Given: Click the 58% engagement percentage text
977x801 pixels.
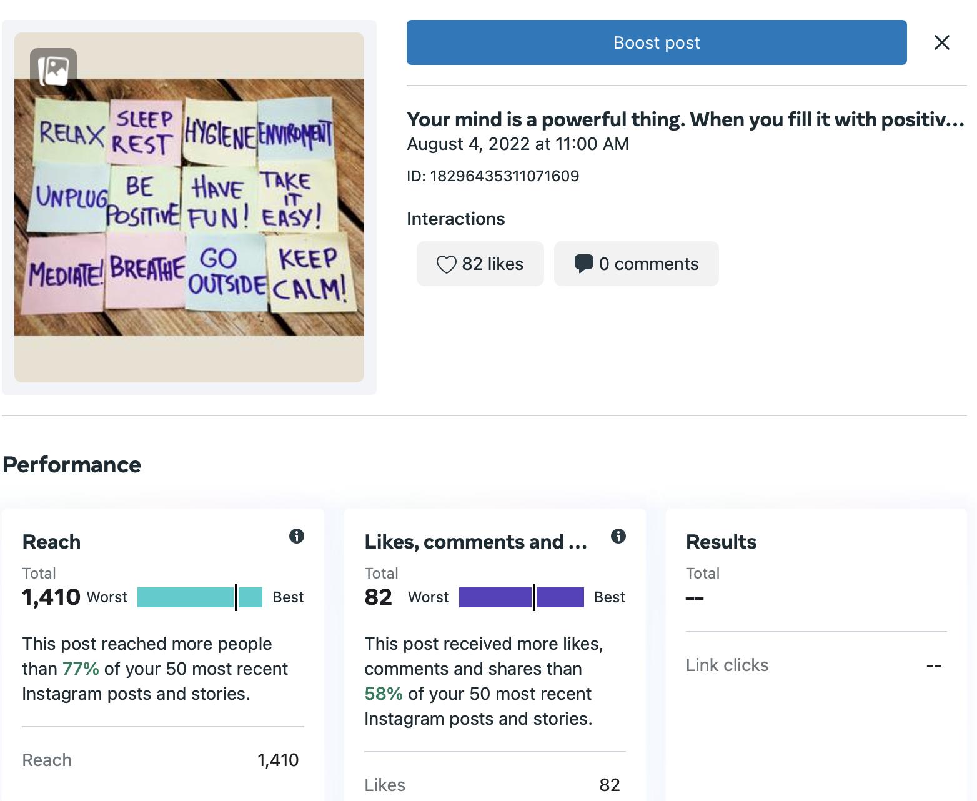Looking at the screenshot, I should (x=384, y=694).
